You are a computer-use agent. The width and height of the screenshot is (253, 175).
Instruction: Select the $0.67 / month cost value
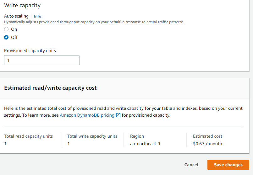click(207, 144)
